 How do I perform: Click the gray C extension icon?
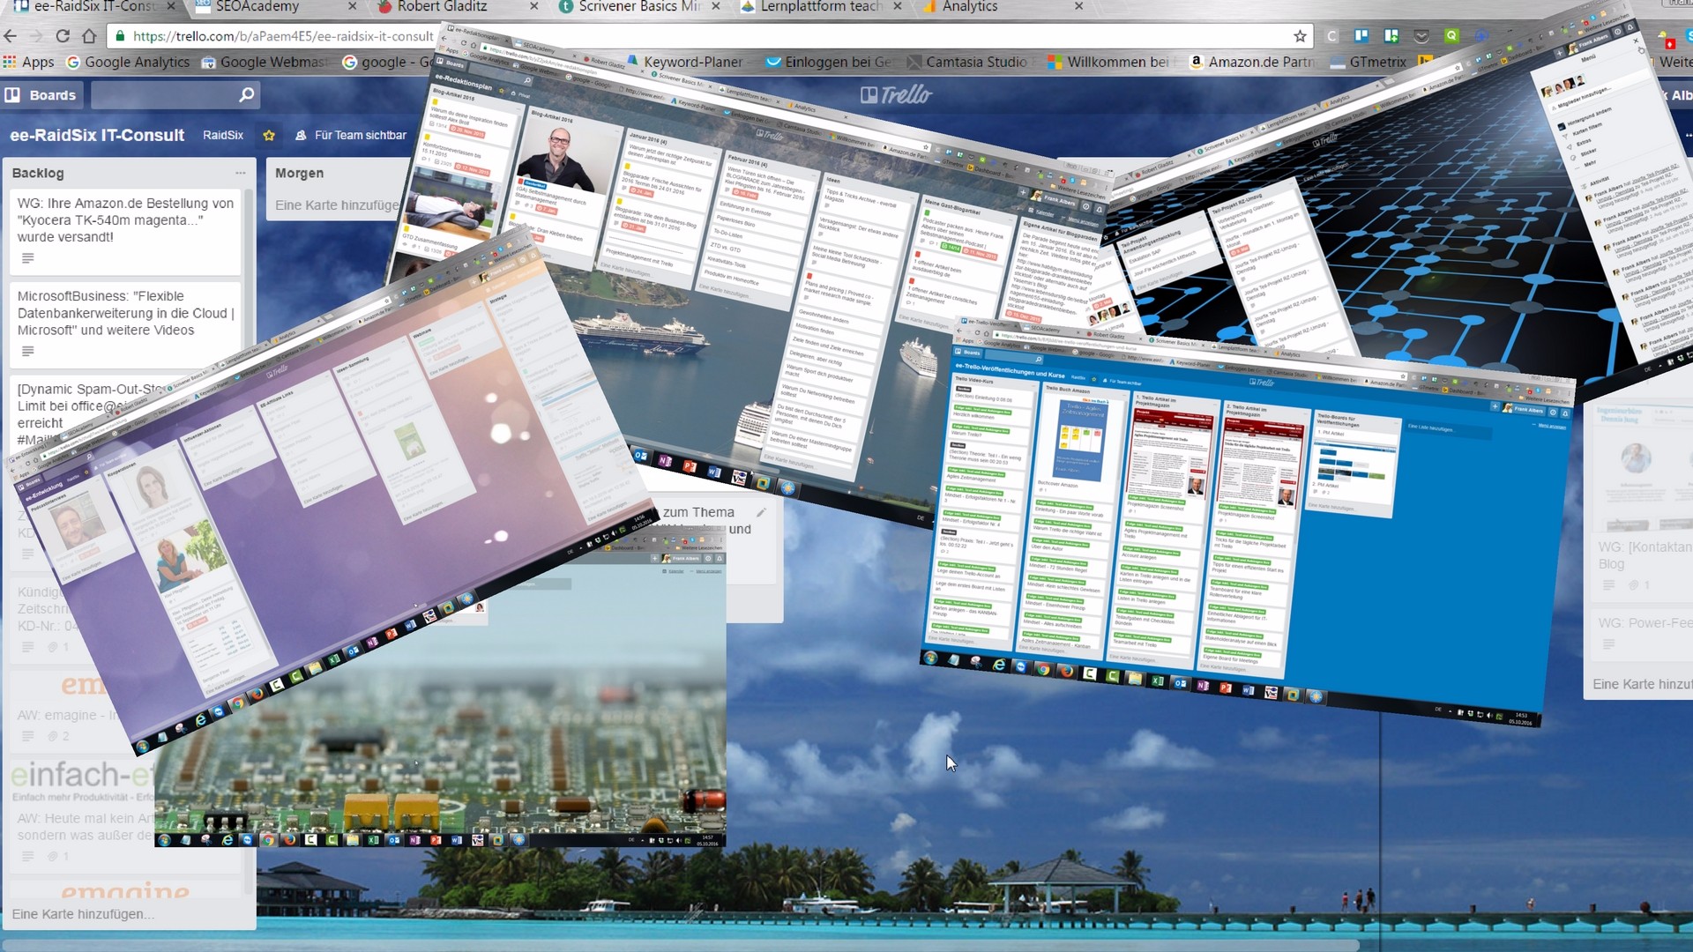(x=1332, y=36)
